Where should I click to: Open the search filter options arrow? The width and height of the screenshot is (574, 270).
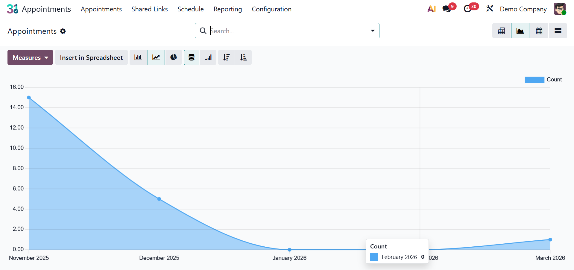[373, 31]
